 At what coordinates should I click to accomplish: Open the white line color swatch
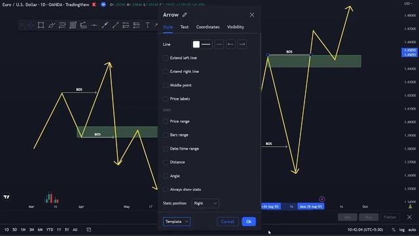196,44
